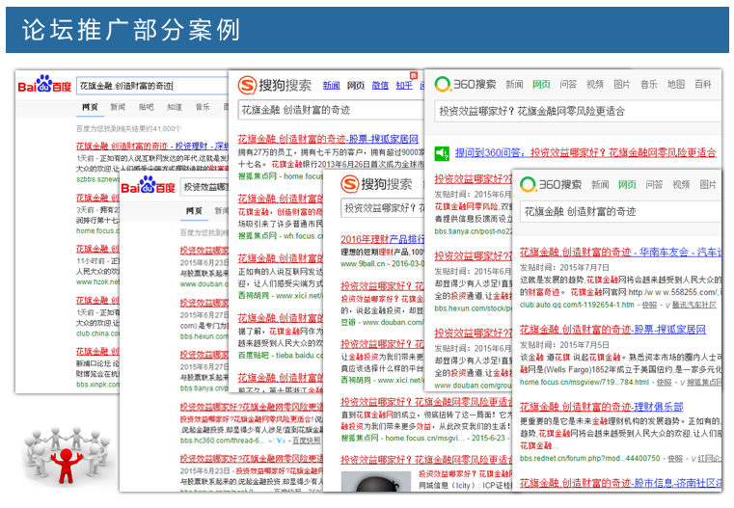Click the Sogou logo in the upper Sogou window
The image size is (734, 508).
274,85
